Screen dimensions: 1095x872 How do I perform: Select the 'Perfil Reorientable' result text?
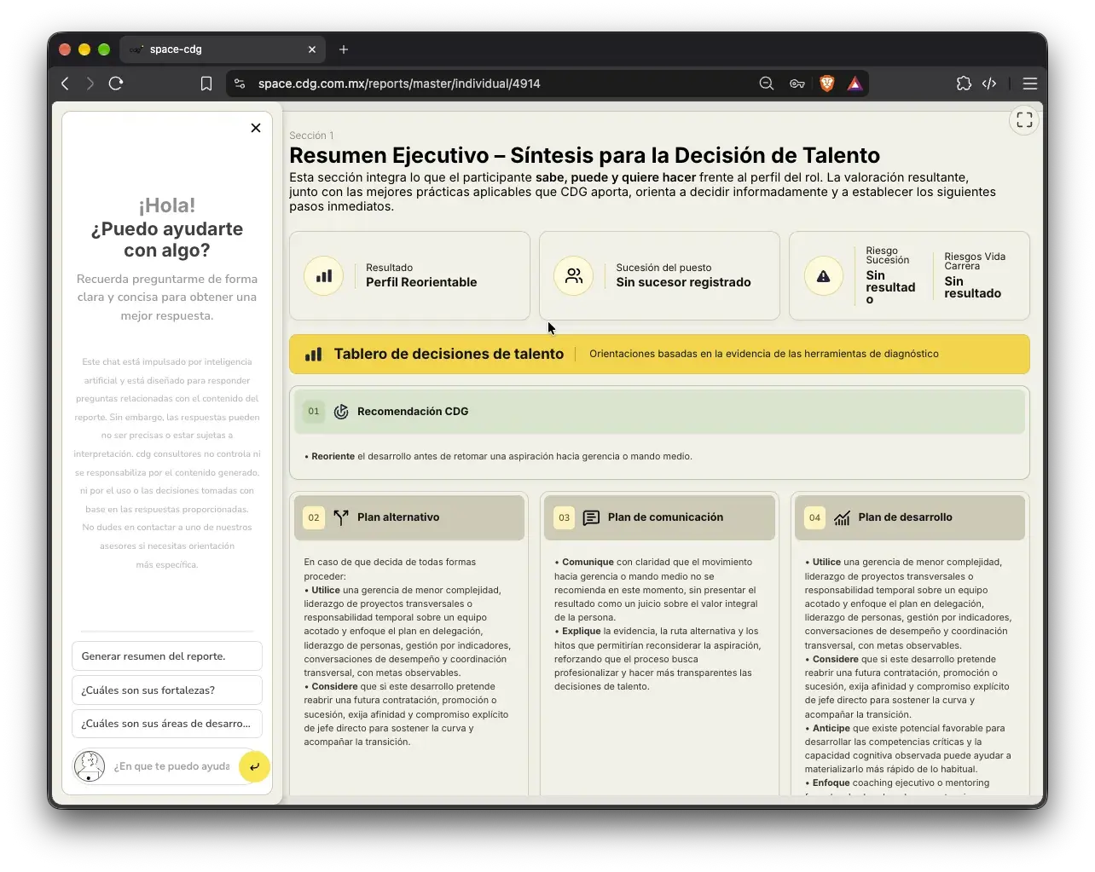click(x=421, y=282)
